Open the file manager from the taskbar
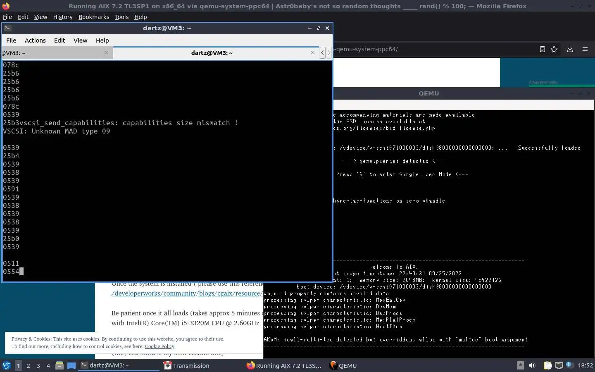This screenshot has width=595, height=372. pos(59,365)
